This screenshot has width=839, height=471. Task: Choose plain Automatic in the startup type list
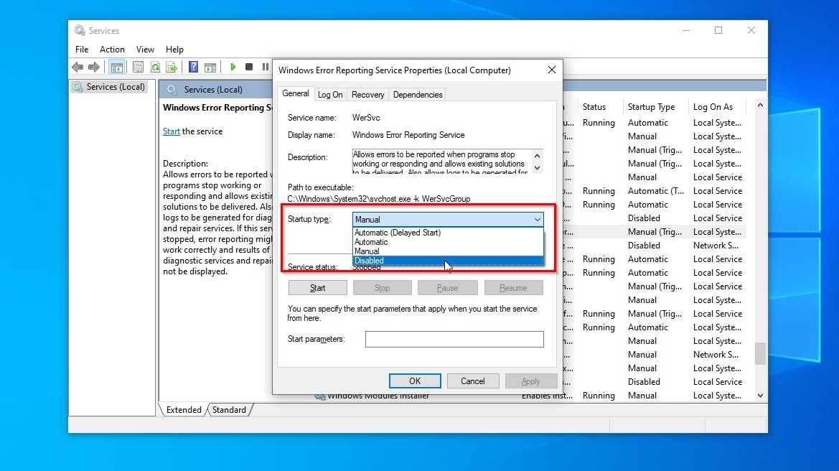(448, 242)
